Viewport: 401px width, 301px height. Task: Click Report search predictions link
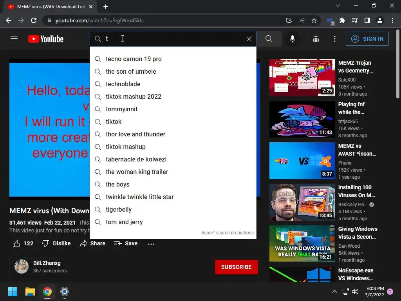pyautogui.click(x=227, y=233)
